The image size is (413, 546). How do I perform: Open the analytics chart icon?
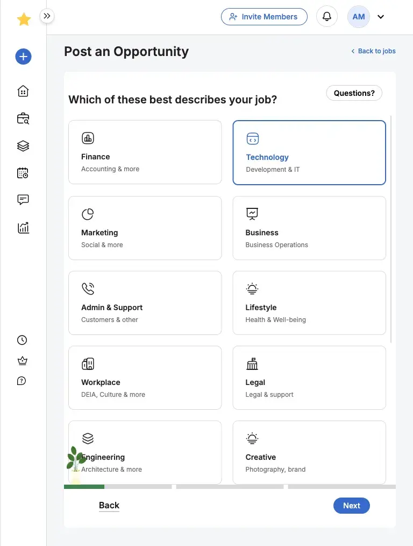pyautogui.click(x=23, y=228)
